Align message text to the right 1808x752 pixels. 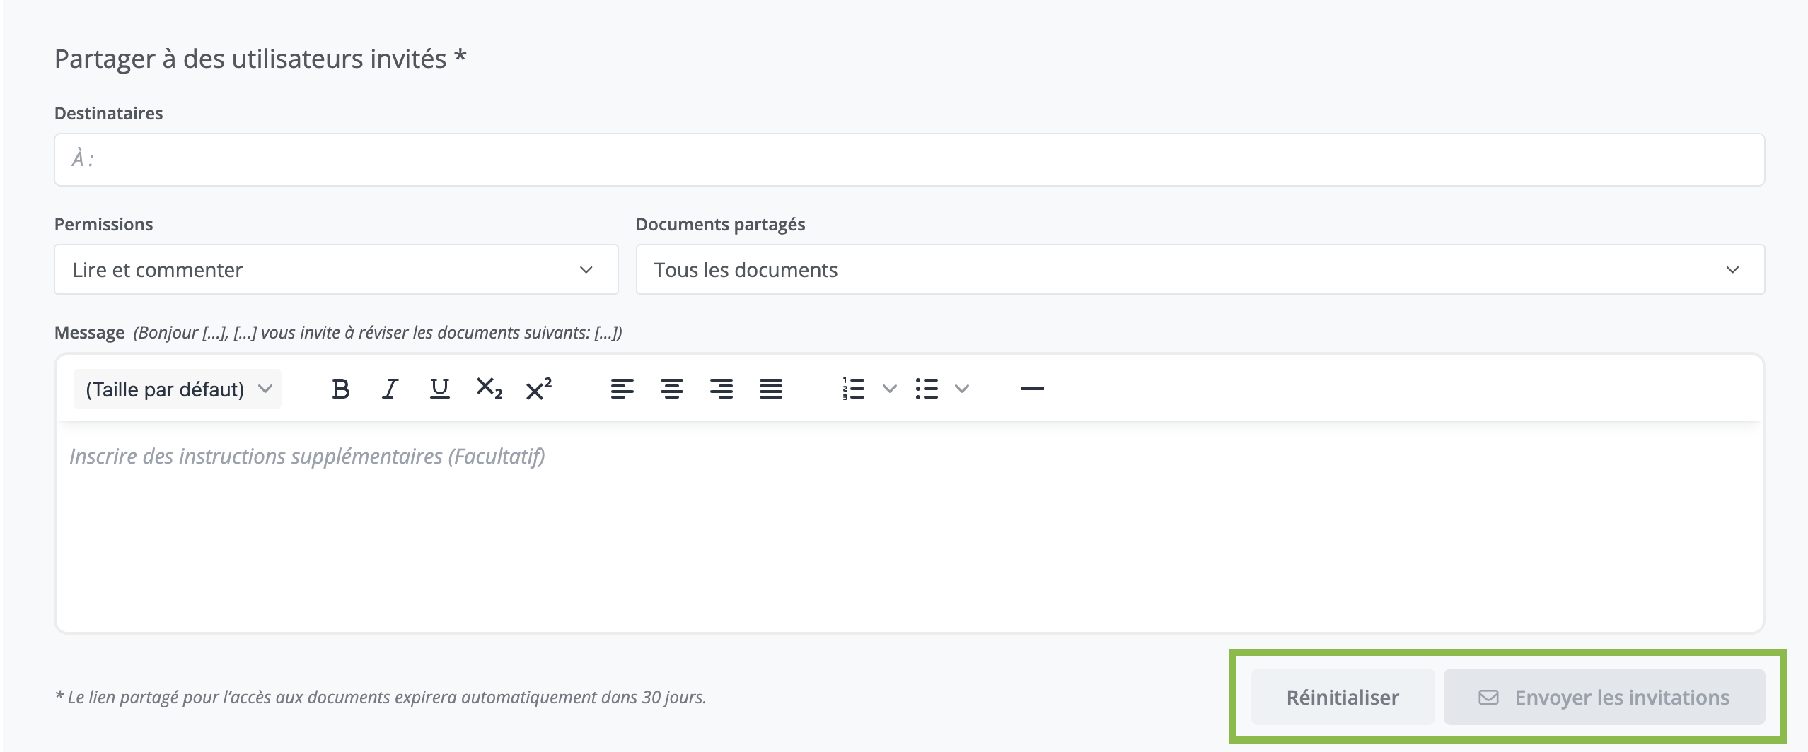(x=721, y=389)
